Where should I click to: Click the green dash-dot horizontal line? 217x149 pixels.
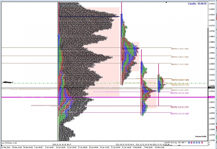click(105, 83)
